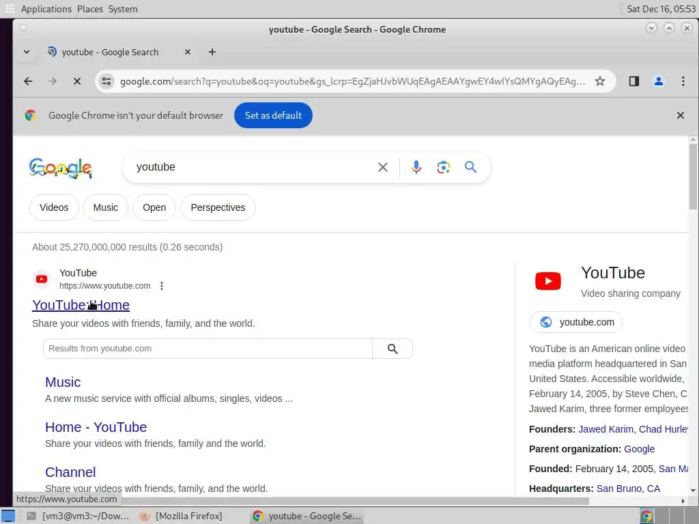Open the Home - YouTube sitelink
The width and height of the screenshot is (699, 524).
point(96,427)
